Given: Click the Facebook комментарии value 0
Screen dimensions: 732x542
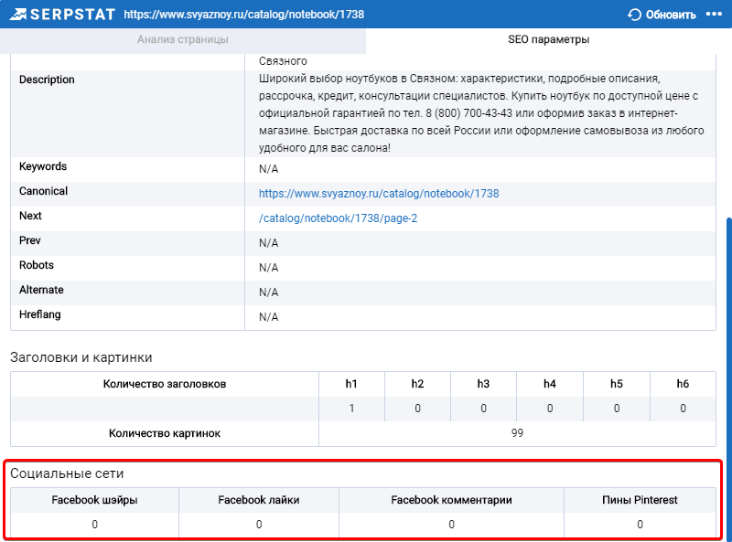Looking at the screenshot, I should [x=451, y=526].
